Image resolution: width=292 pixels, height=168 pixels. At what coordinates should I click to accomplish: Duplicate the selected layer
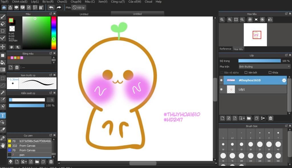[x=256, y=118]
